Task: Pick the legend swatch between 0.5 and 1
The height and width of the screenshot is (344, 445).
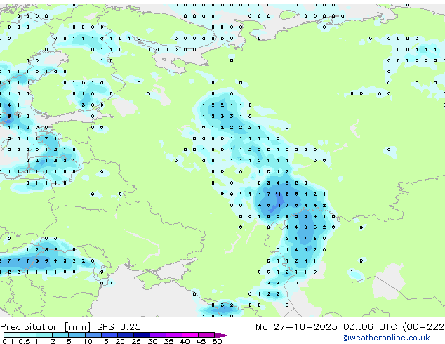Action: point(28,335)
